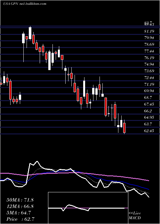Click the 76.19 price axis label

[149, 58]
